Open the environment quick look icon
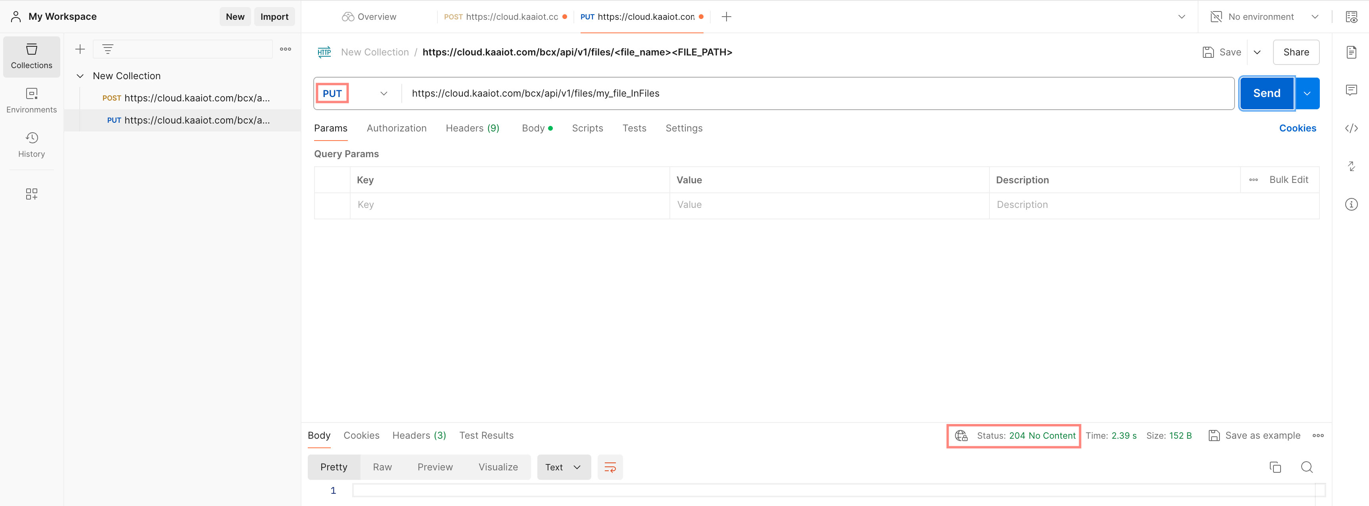 1351,17
